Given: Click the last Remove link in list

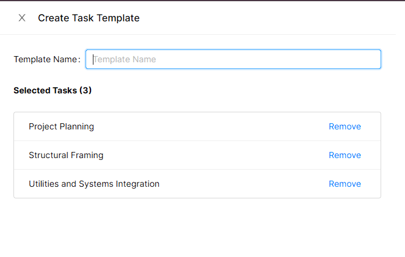Looking at the screenshot, I should click(x=345, y=184).
